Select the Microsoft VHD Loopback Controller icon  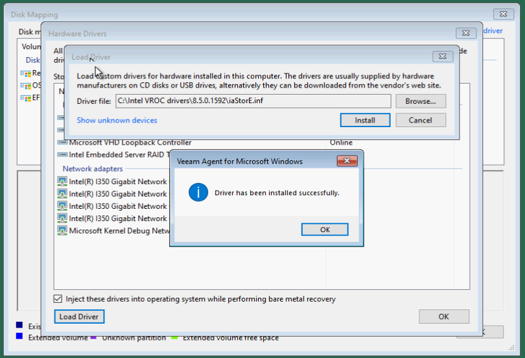[x=62, y=142]
